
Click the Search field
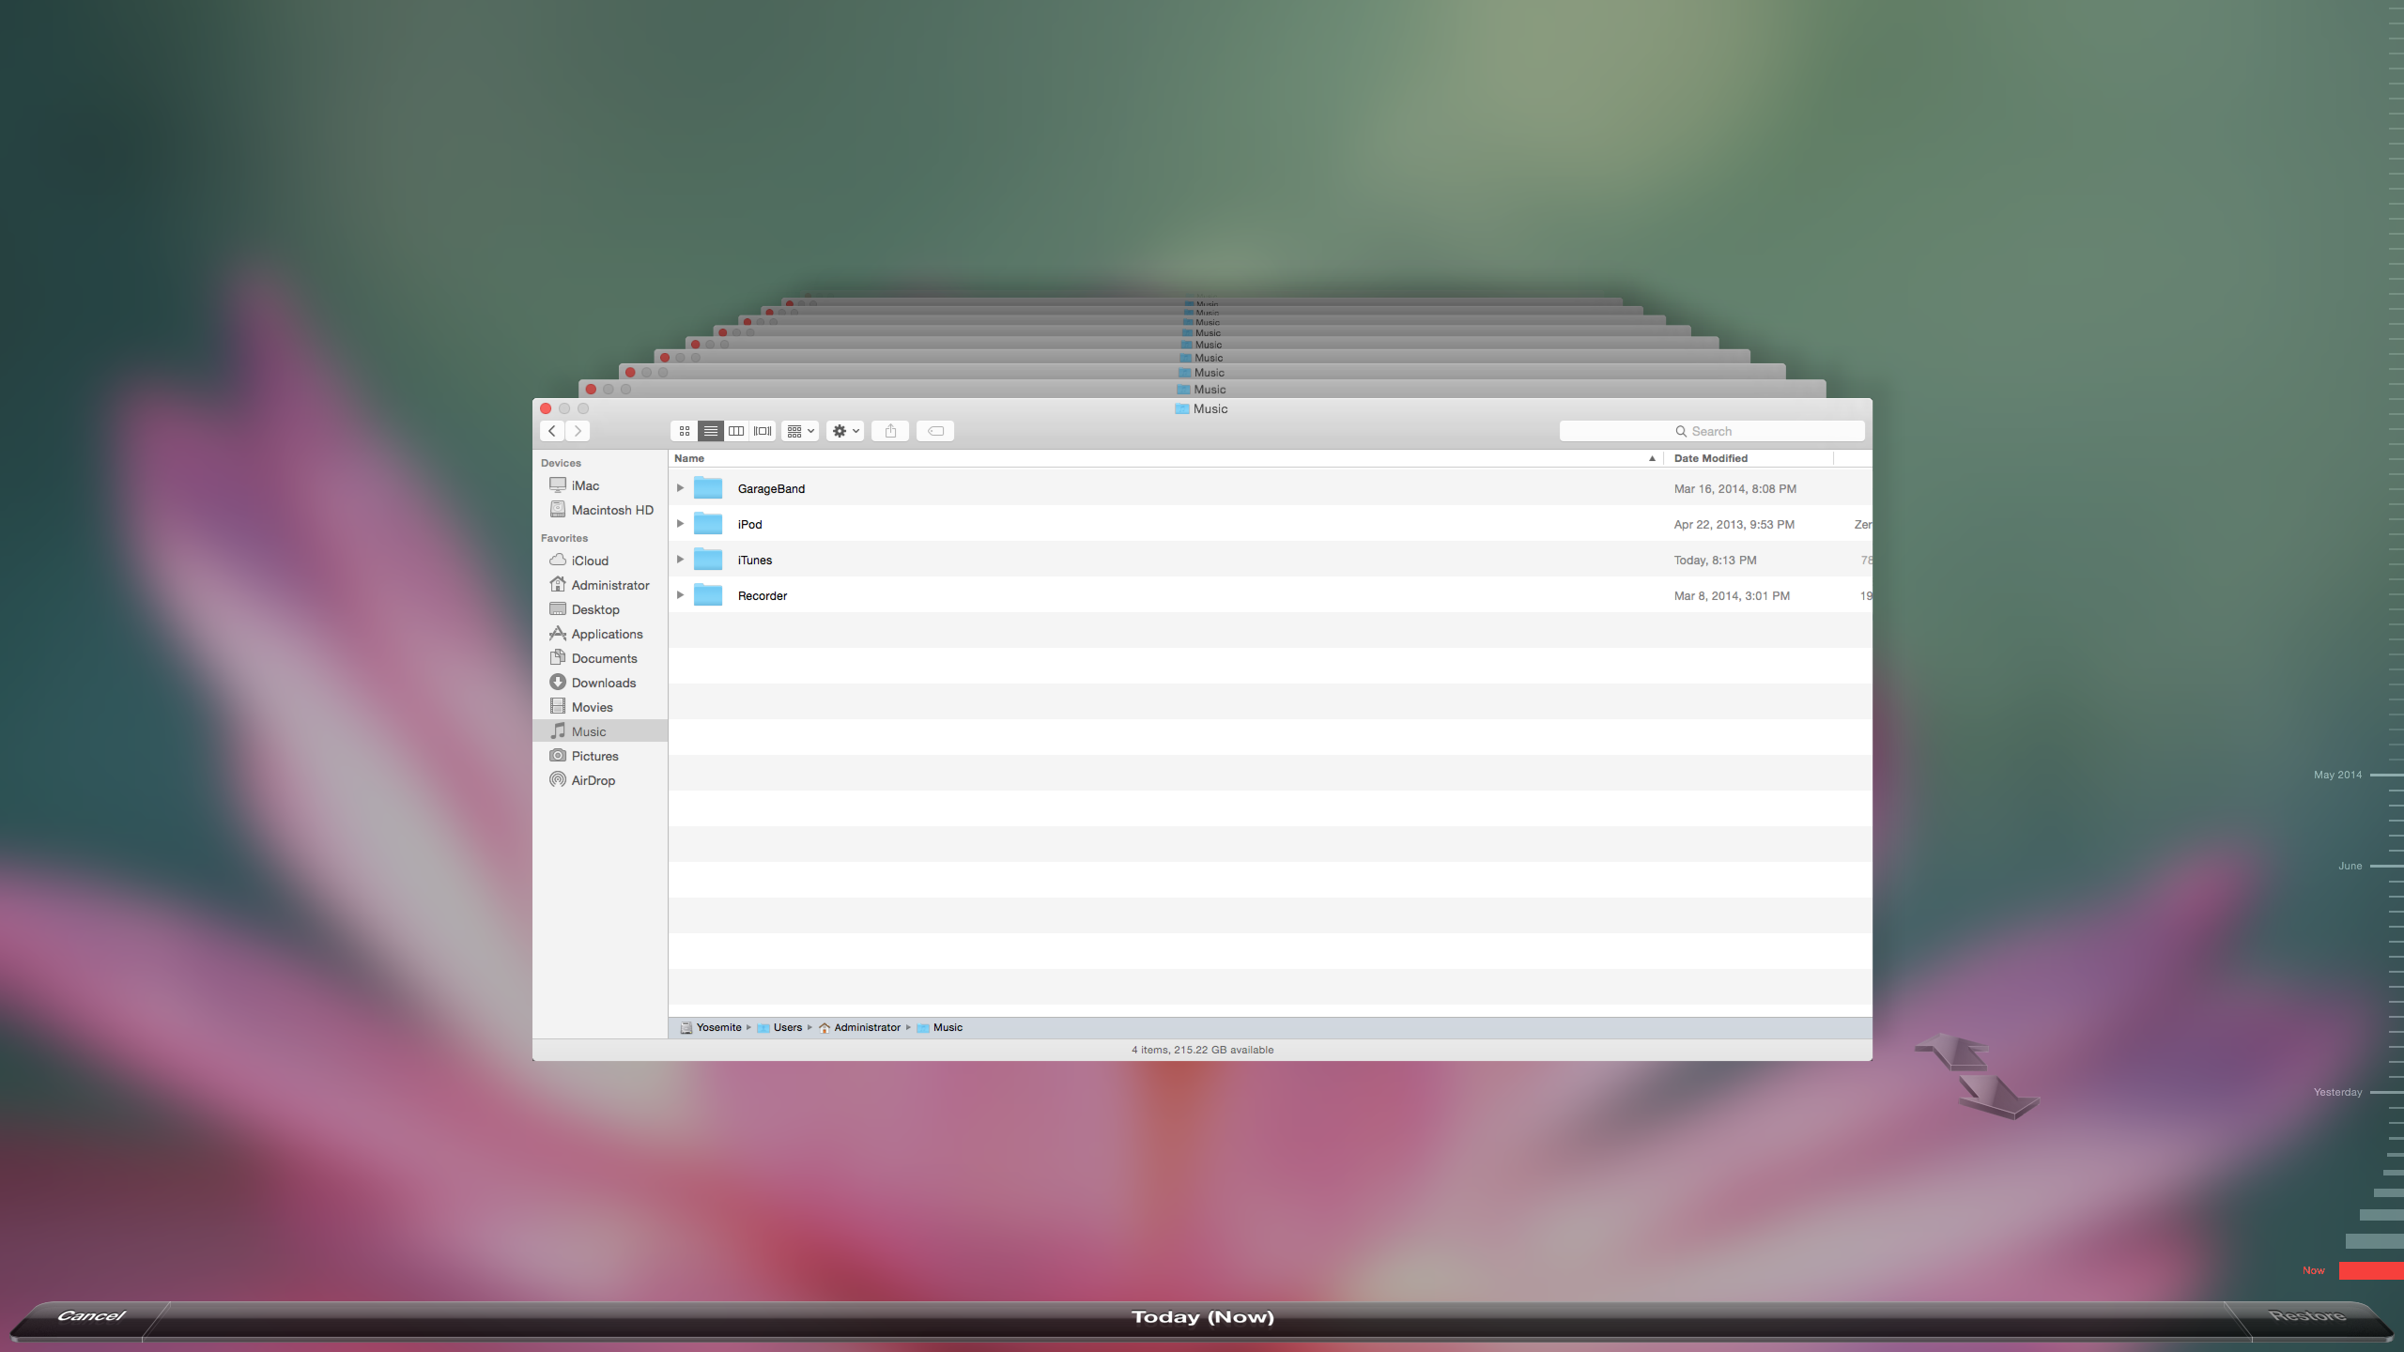1711,431
